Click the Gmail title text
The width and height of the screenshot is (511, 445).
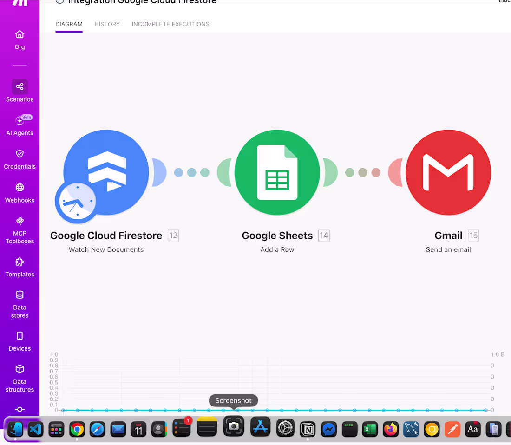pyautogui.click(x=448, y=235)
